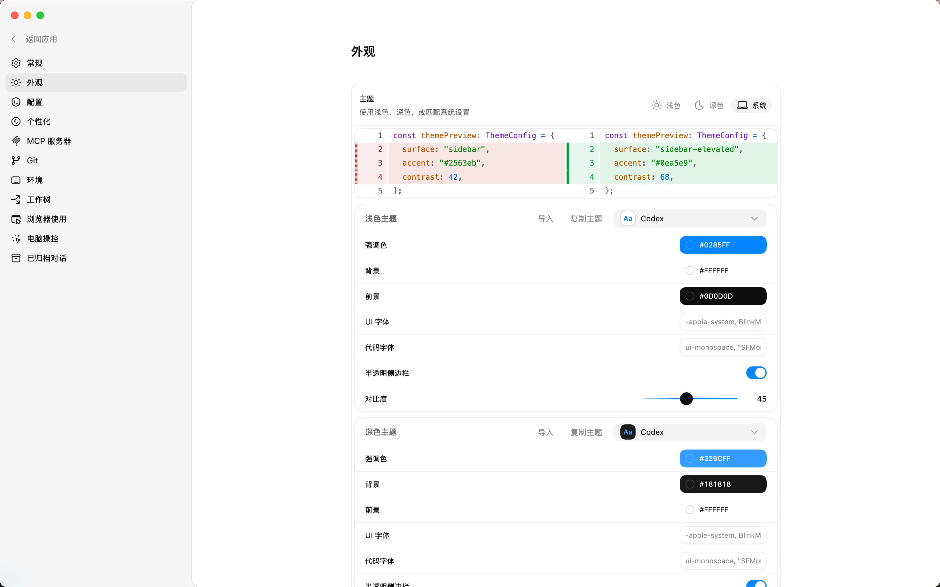Click the back arrow to return to app
Screen dimensions: 940x587
15,39
